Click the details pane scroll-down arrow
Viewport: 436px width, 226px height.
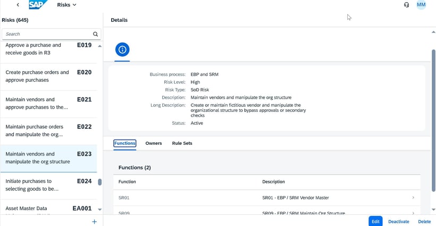tap(433, 210)
